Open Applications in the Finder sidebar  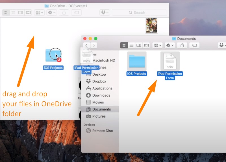click(102, 88)
